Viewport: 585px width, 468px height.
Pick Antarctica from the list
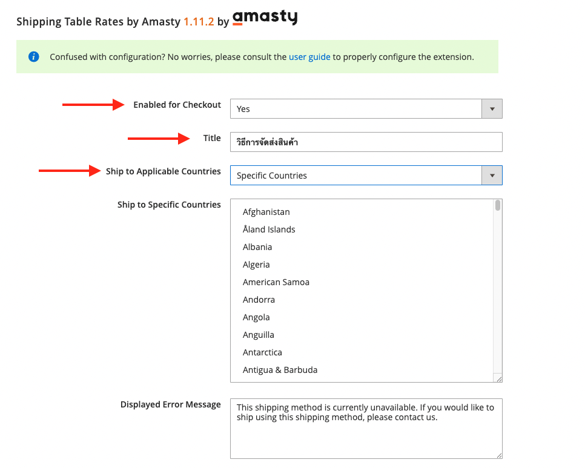tap(262, 352)
